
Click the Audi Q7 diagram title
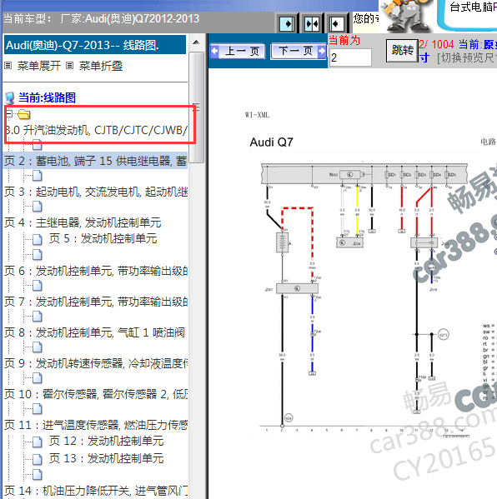point(271,142)
